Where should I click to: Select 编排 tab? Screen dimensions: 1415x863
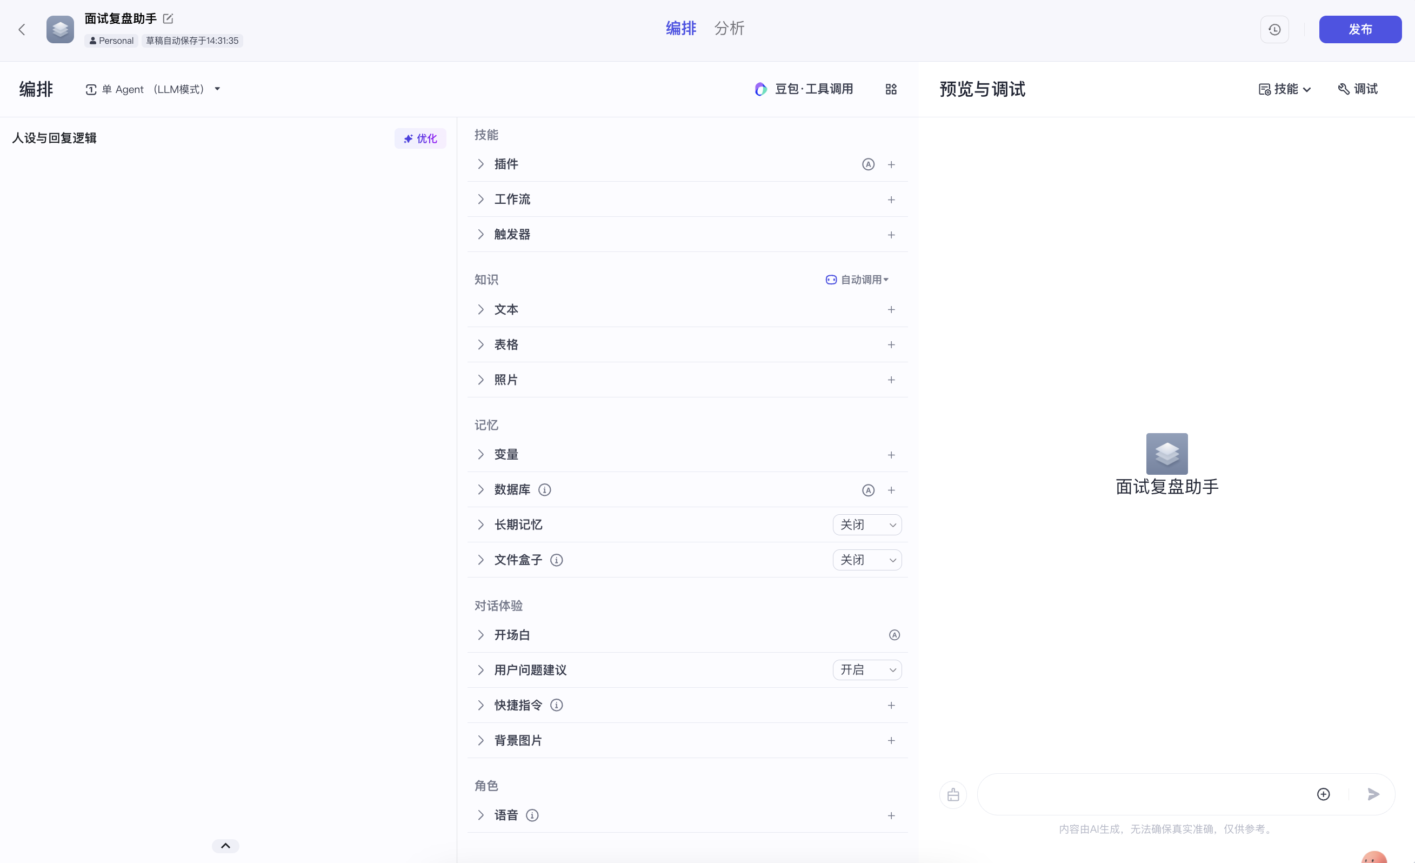(x=680, y=28)
